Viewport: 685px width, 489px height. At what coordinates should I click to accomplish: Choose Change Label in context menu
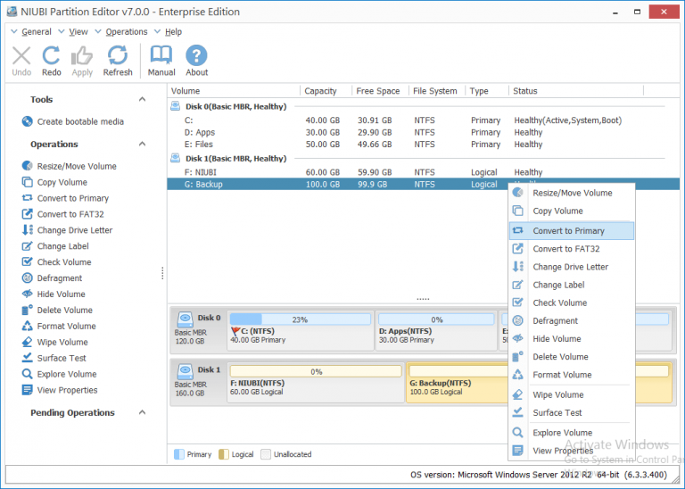572,285
